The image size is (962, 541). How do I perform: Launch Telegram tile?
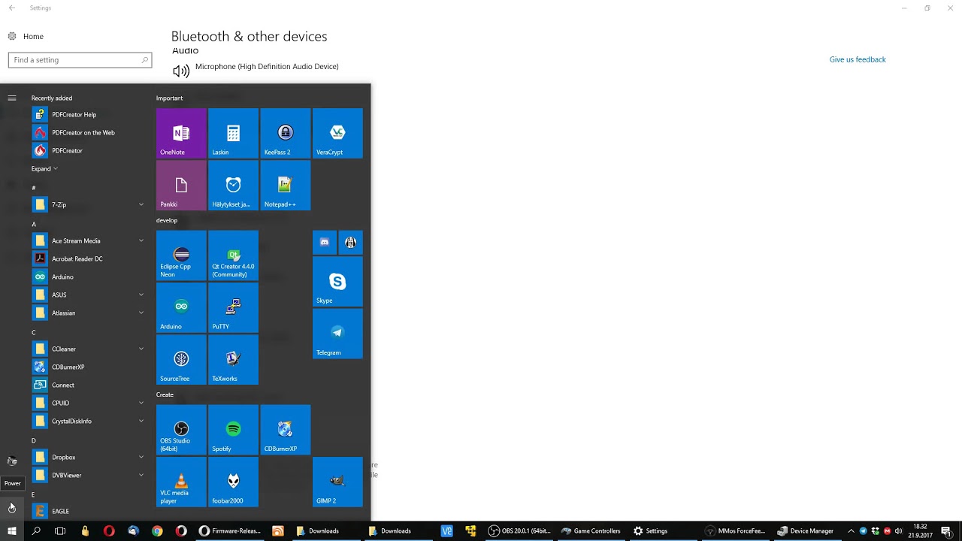pos(337,334)
